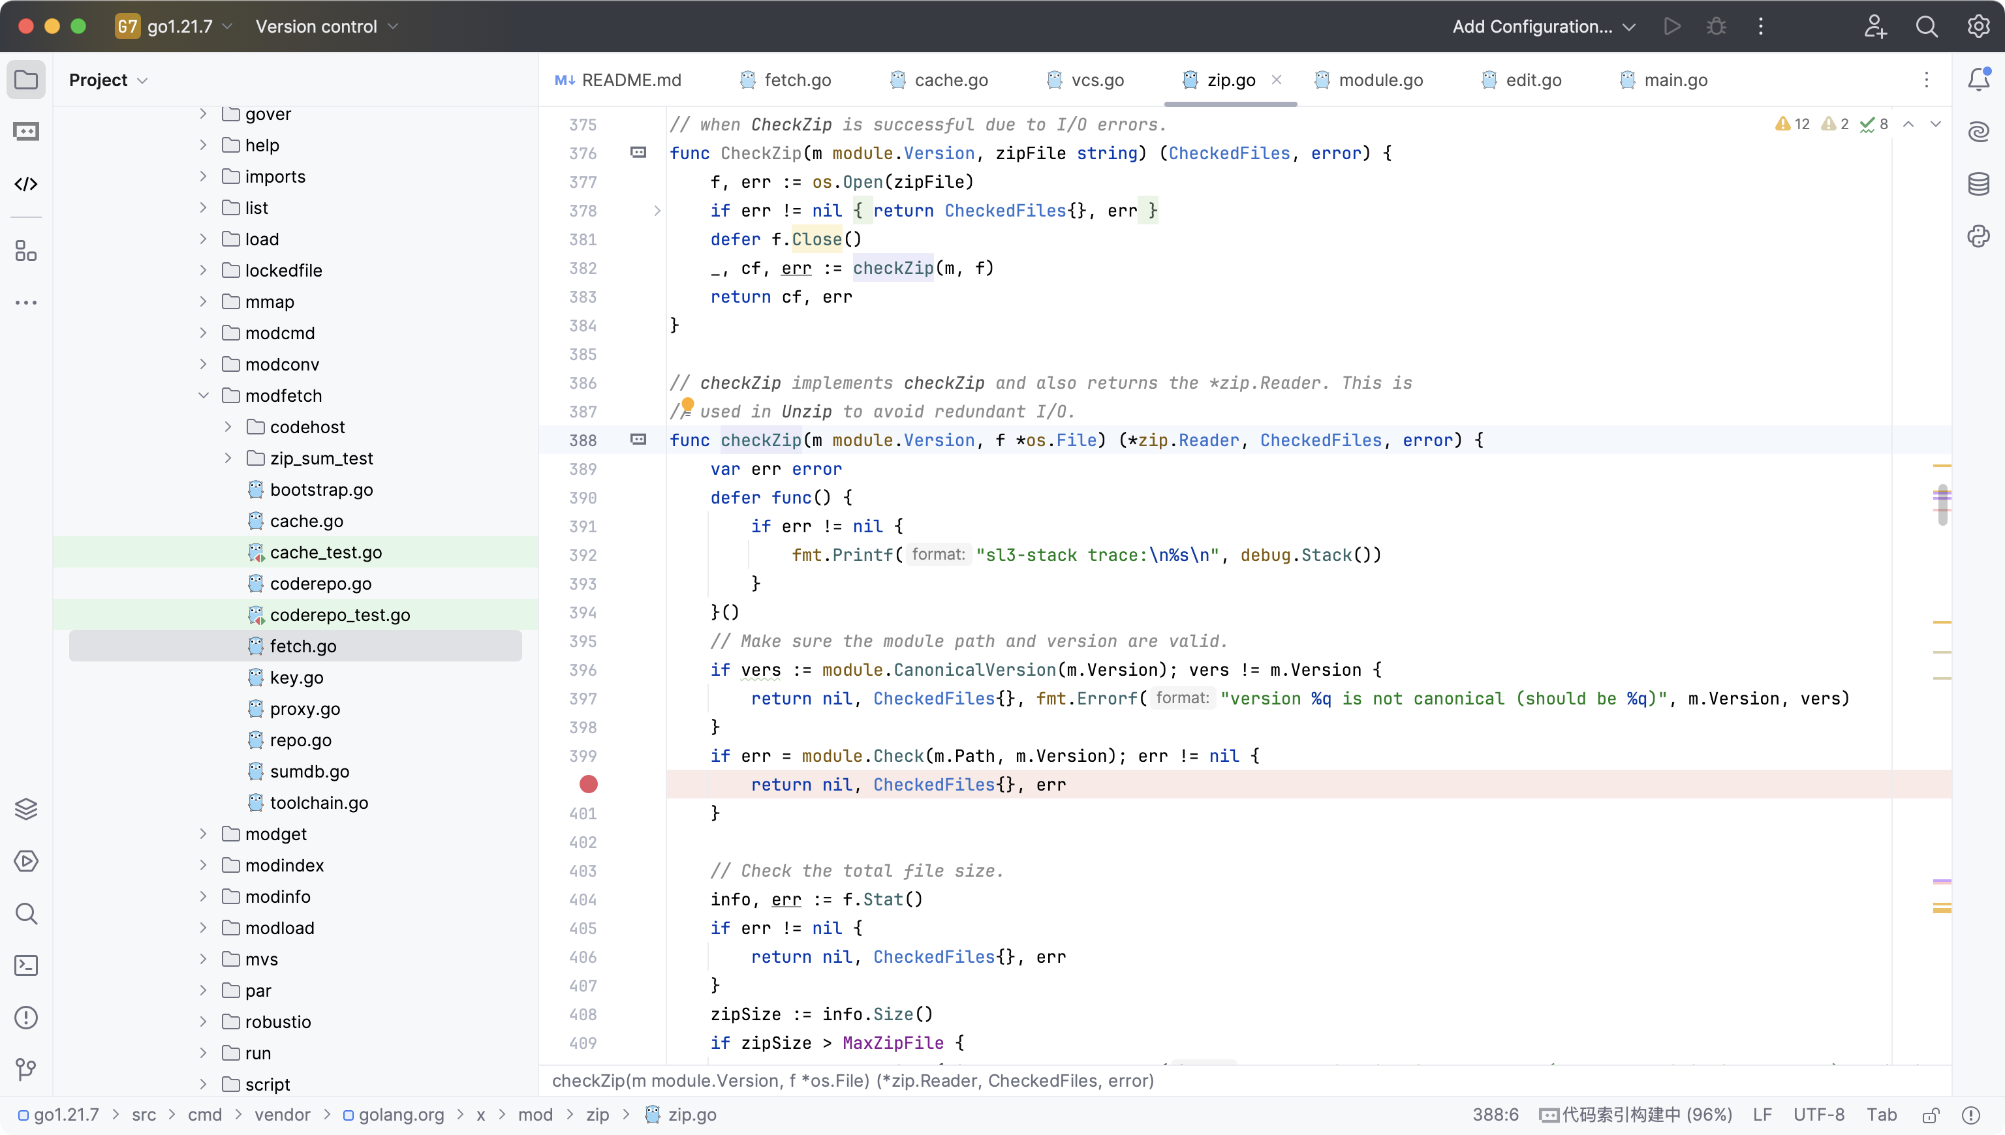Open the status bar problems exclamation icon
Screen dimensions: 2005x1135
(1970, 1115)
